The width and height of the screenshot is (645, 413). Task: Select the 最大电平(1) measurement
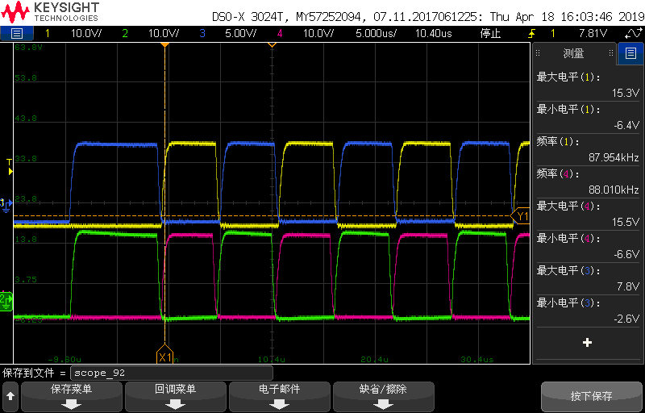tap(589, 85)
